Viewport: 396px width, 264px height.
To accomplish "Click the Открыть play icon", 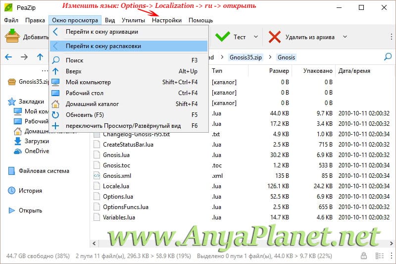I will 11,211.
